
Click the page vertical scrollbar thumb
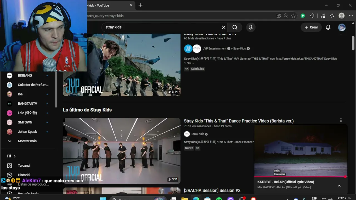(x=353, y=43)
